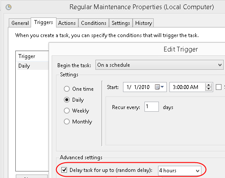
Task: Open the calendar picker for the Start date
Action: pos(157,87)
